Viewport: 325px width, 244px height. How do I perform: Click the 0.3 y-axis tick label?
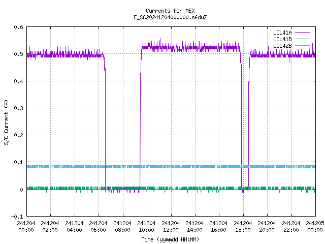18,108
